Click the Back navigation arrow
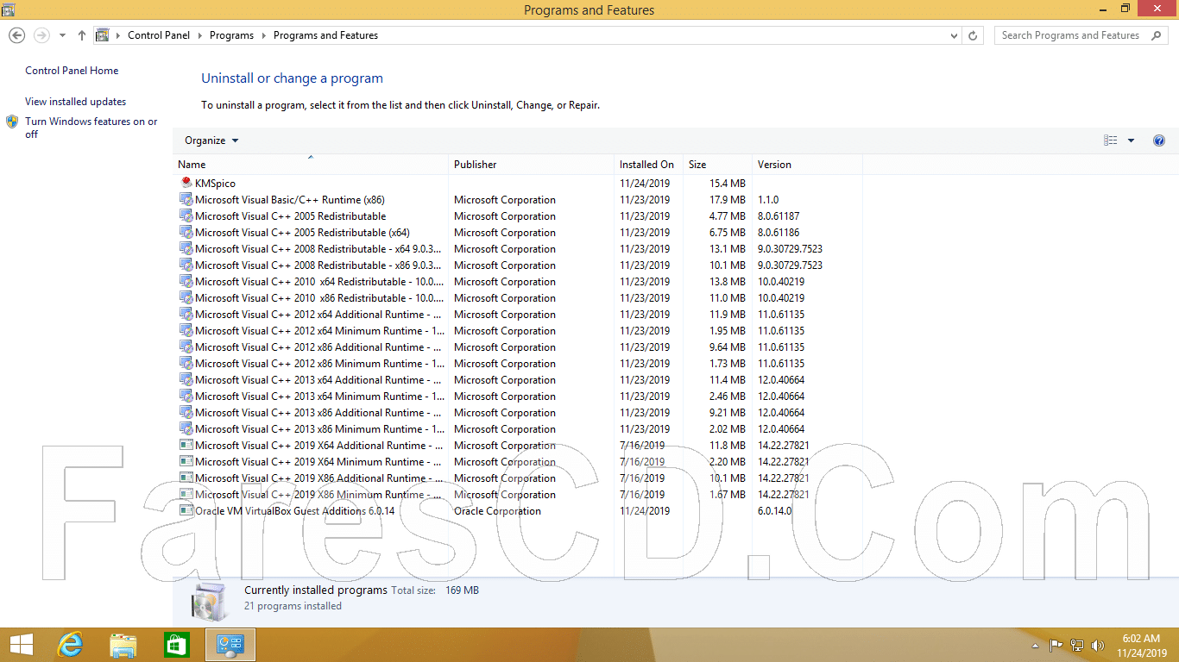The image size is (1179, 662). 16,35
